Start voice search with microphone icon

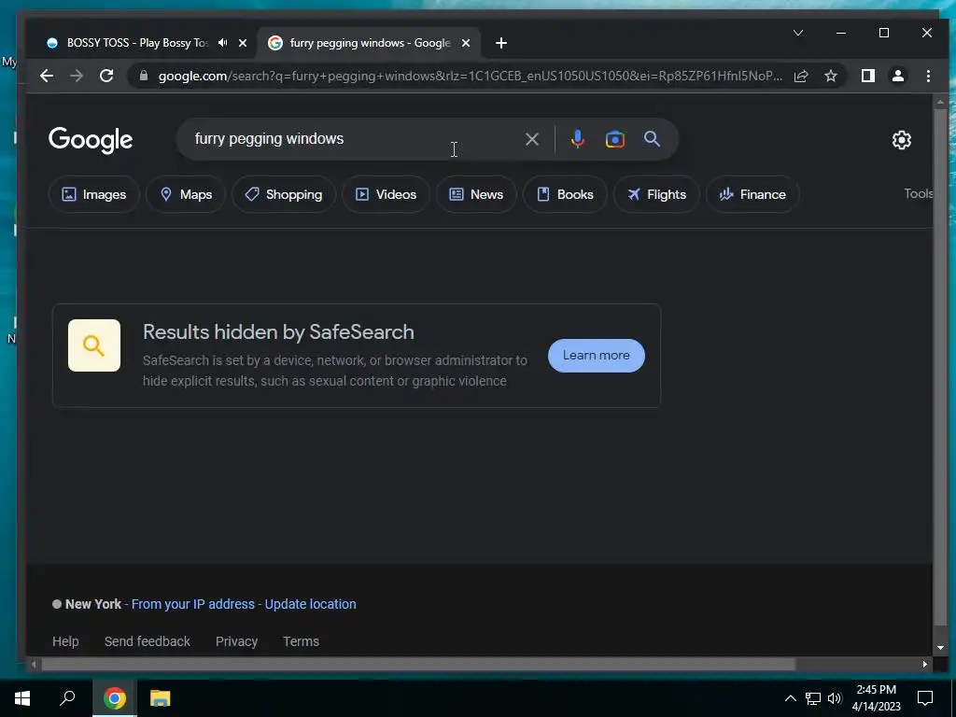pyautogui.click(x=577, y=139)
